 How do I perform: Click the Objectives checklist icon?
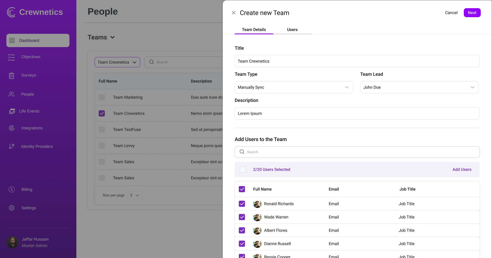(12, 57)
